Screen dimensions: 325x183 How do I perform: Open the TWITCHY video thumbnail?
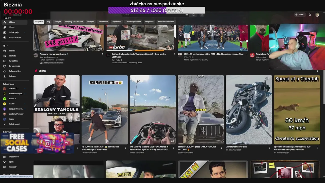coord(141,169)
